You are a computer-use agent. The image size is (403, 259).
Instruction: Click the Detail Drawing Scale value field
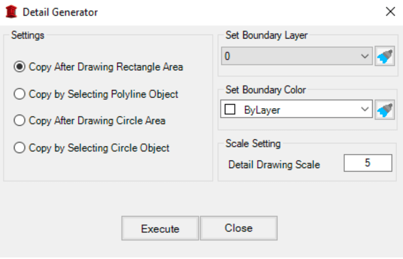[367, 162]
